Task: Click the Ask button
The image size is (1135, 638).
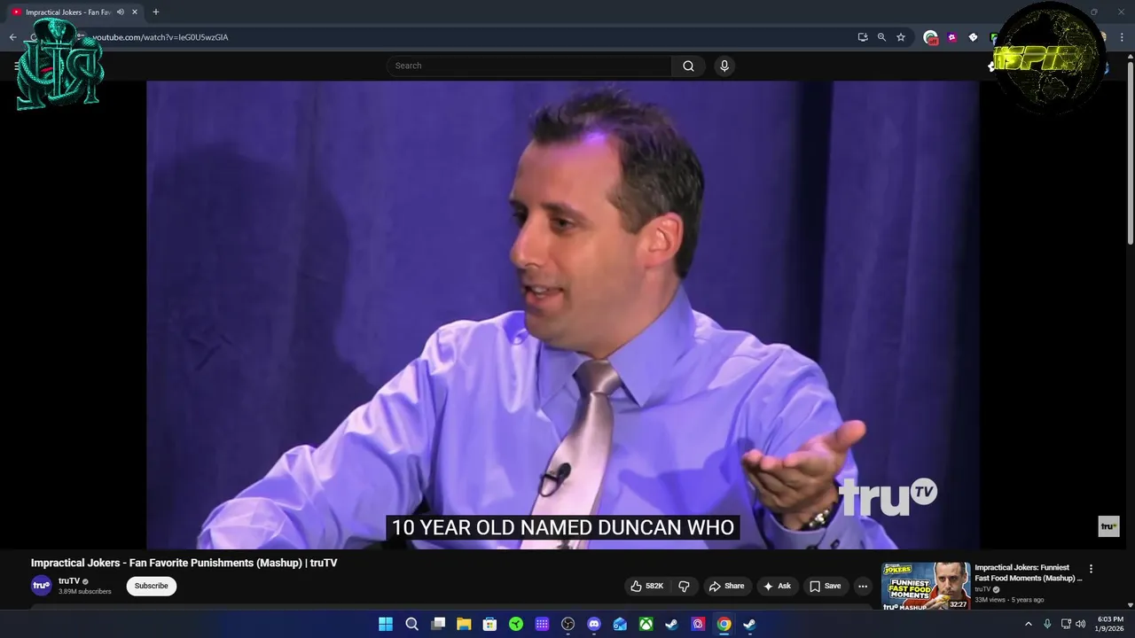Action: click(777, 586)
